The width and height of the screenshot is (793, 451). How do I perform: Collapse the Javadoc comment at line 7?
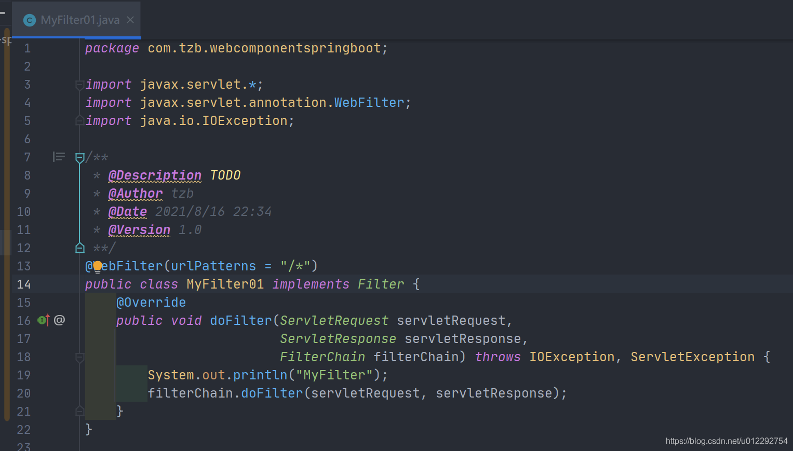(x=79, y=157)
